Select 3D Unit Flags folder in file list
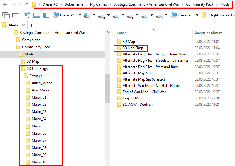Screen dimensions: 235x166 131,48
